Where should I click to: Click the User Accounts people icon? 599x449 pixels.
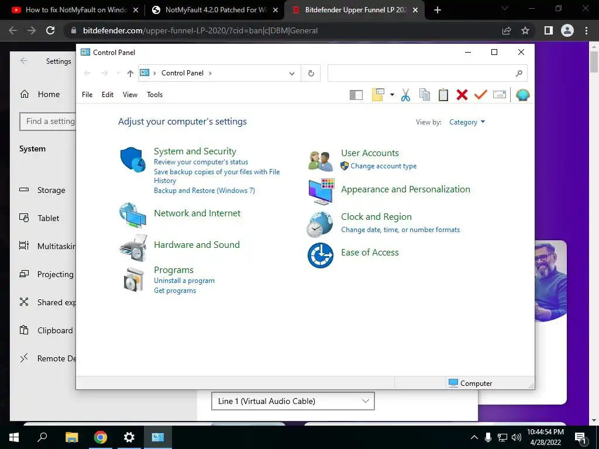tap(321, 161)
